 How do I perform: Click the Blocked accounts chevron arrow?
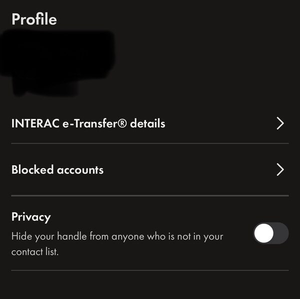coord(280,170)
